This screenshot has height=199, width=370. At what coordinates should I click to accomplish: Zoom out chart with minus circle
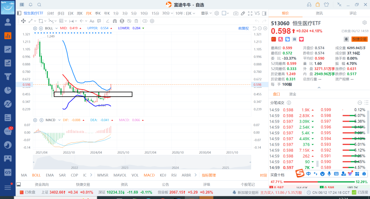pyautogui.click(x=260, y=28)
